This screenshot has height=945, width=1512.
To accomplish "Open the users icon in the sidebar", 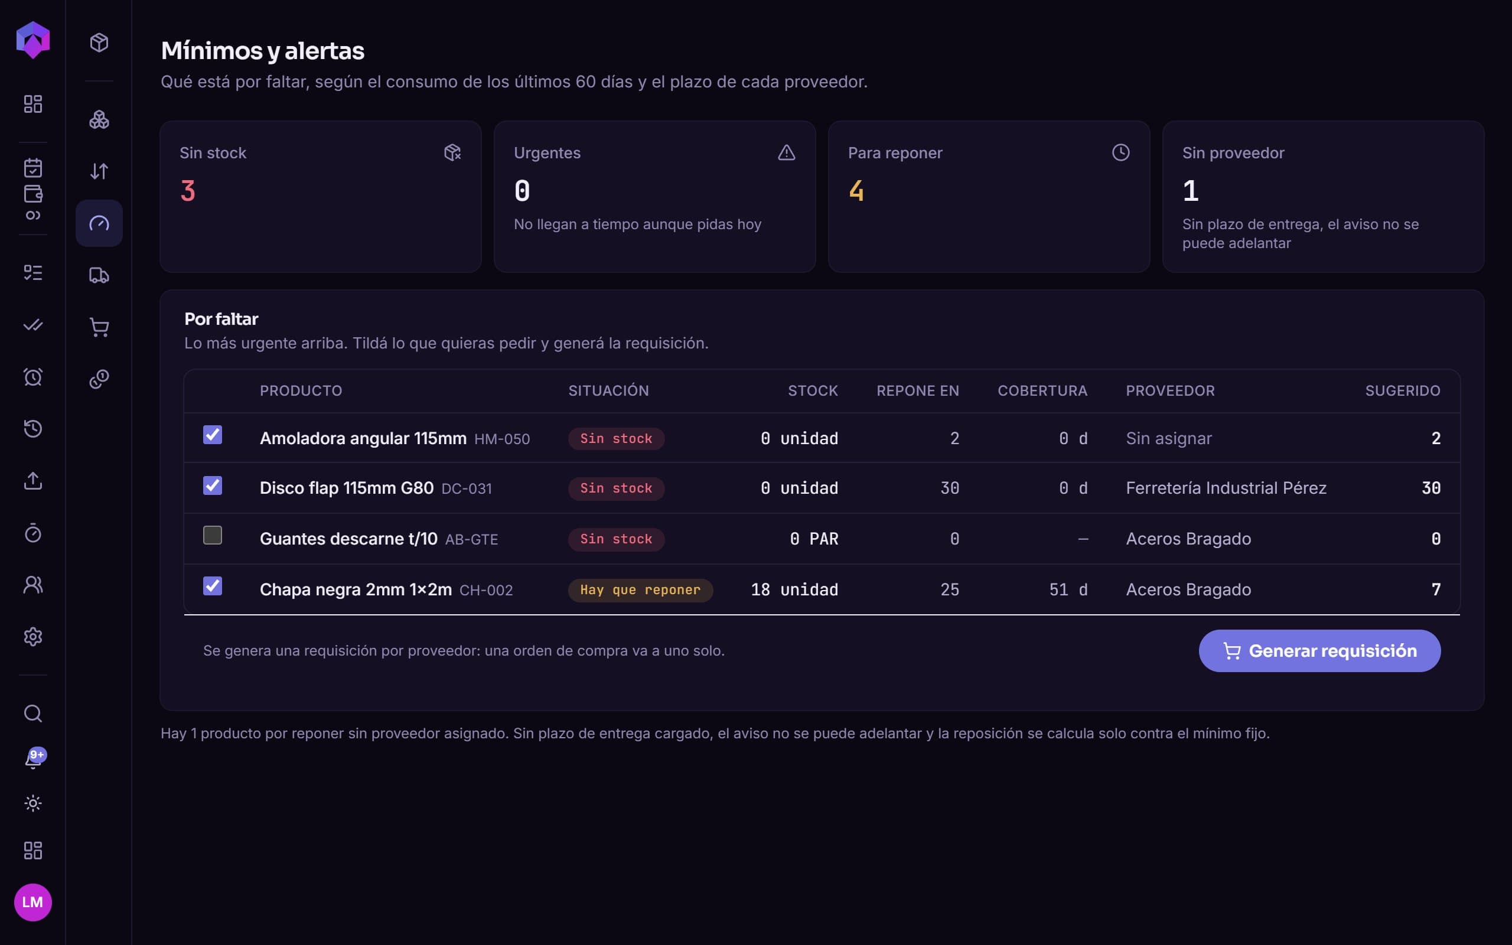I will (x=32, y=584).
